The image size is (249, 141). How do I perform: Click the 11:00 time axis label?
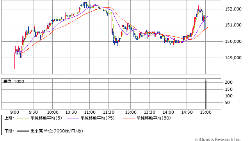90,112
